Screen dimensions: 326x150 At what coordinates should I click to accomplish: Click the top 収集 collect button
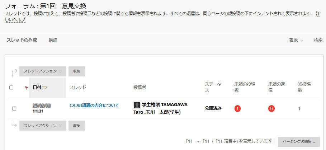pos(77,71)
